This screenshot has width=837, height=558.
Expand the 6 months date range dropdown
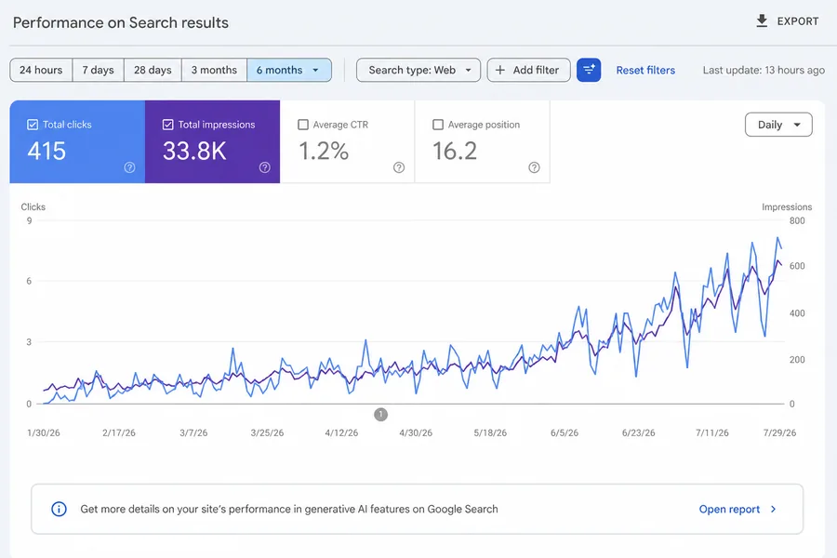289,70
